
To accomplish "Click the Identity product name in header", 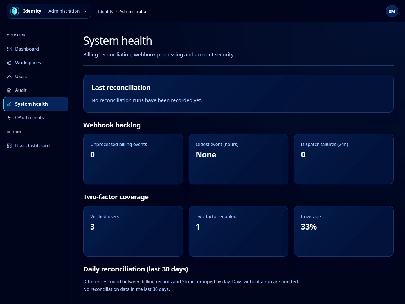I will point(32,11).
